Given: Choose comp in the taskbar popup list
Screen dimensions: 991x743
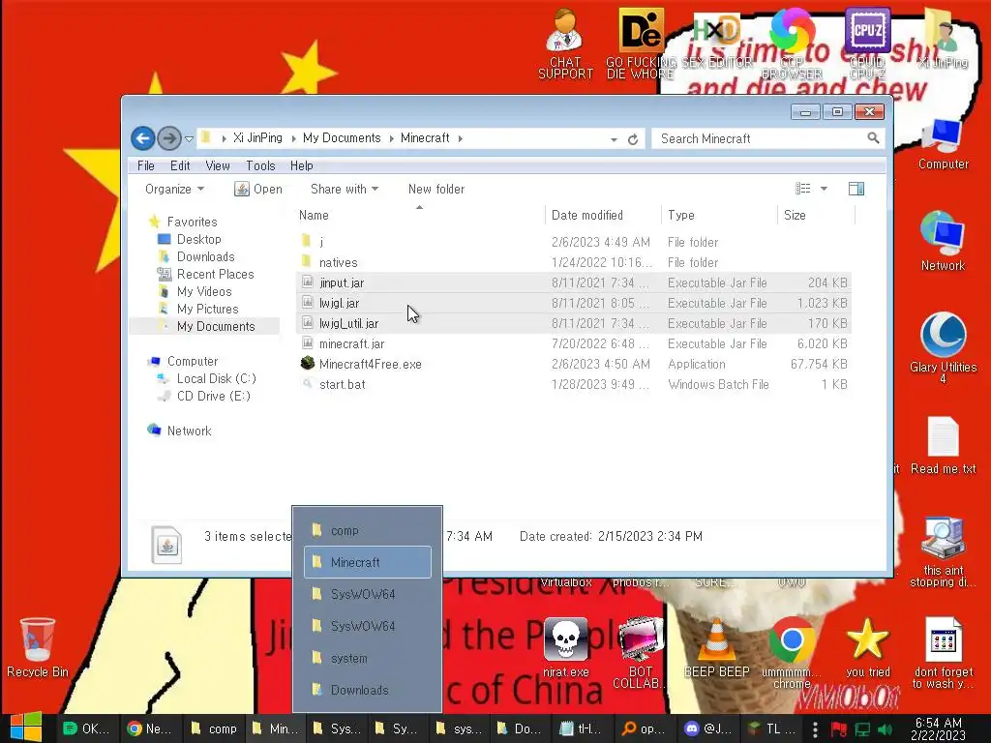Looking at the screenshot, I should point(367,531).
